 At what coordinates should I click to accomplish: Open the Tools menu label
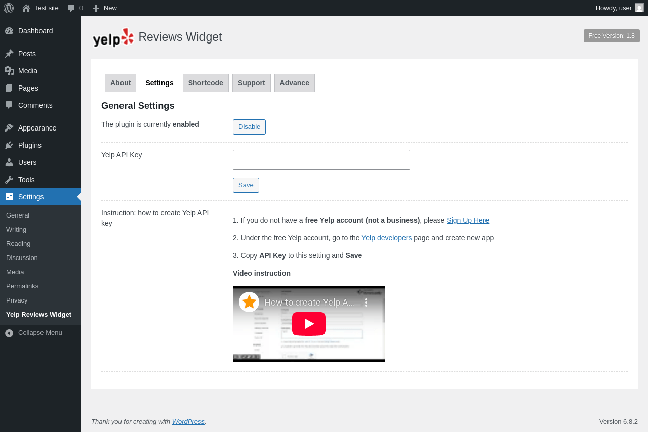pos(26,180)
